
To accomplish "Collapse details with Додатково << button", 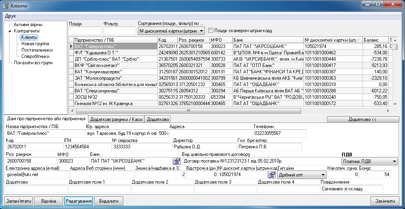I will [362, 119].
